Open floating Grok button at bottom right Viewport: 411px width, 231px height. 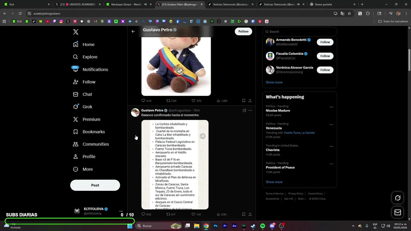click(398, 198)
